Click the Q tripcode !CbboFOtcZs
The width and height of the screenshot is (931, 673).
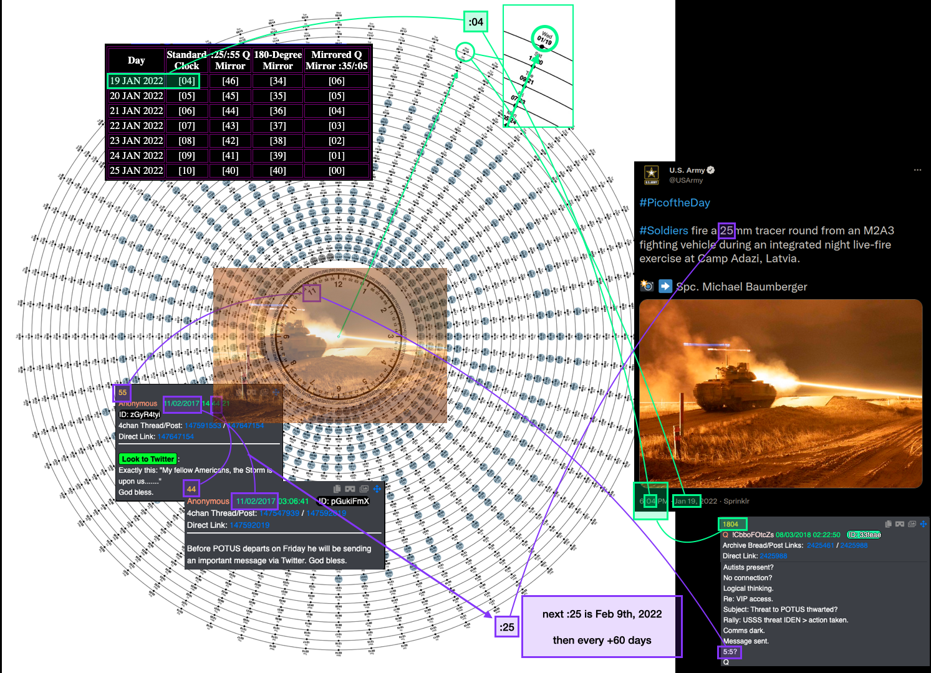(753, 535)
